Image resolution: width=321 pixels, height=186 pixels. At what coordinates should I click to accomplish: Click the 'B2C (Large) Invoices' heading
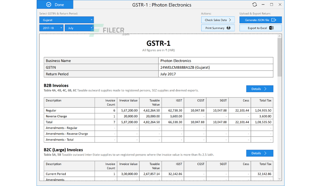tap(63, 150)
